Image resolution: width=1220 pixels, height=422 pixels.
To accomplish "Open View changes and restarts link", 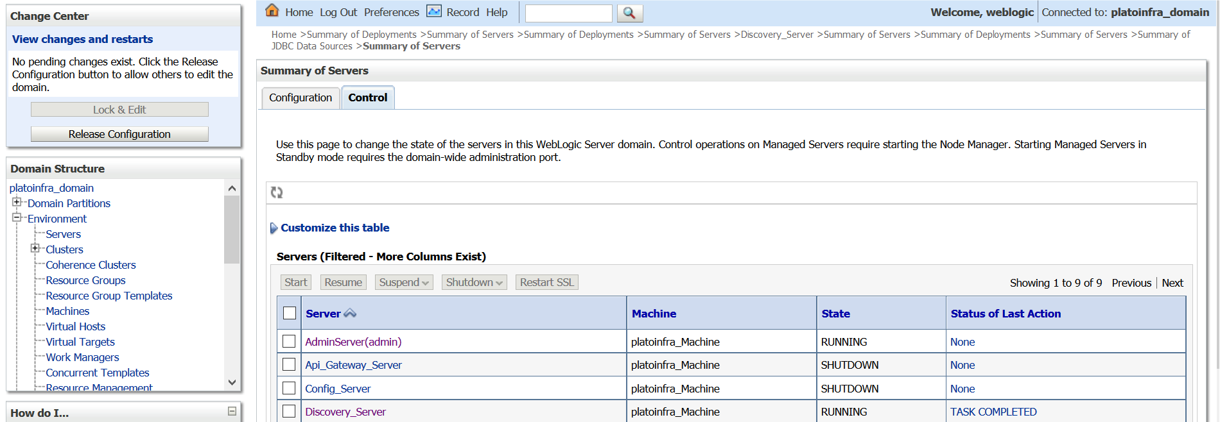I will pos(83,39).
